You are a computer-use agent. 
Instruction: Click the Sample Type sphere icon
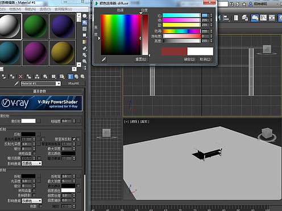85,16
